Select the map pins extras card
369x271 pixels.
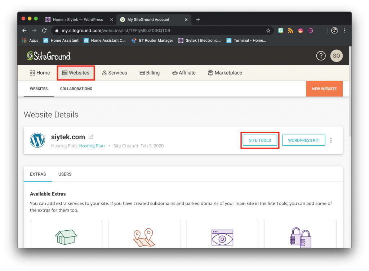pos(144,234)
